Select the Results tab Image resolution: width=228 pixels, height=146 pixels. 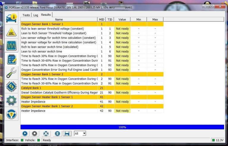click(x=46, y=15)
